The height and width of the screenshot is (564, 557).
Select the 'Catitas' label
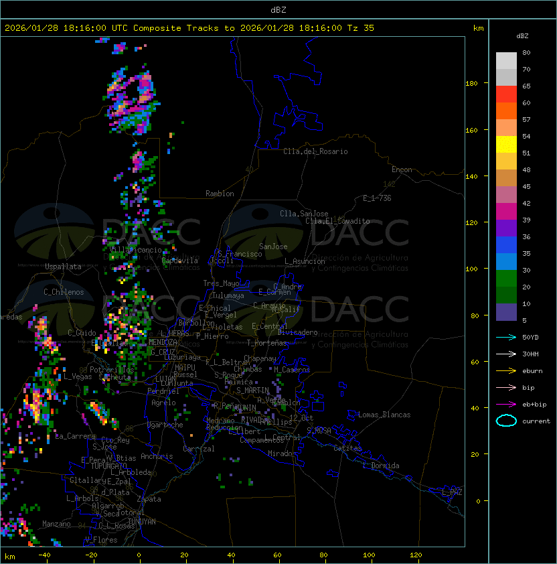click(347, 448)
